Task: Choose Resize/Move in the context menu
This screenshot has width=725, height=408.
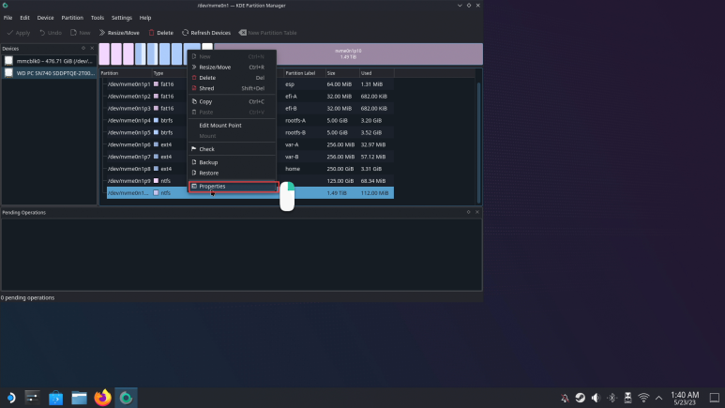Action: [x=232, y=68]
